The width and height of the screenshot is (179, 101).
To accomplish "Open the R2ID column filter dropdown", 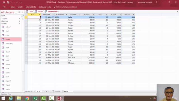I will [40, 15].
